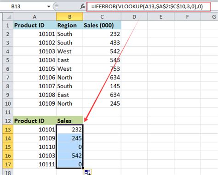218x175 pixels.
Task: Select result cell 0 in row 15
Action: (69, 147)
